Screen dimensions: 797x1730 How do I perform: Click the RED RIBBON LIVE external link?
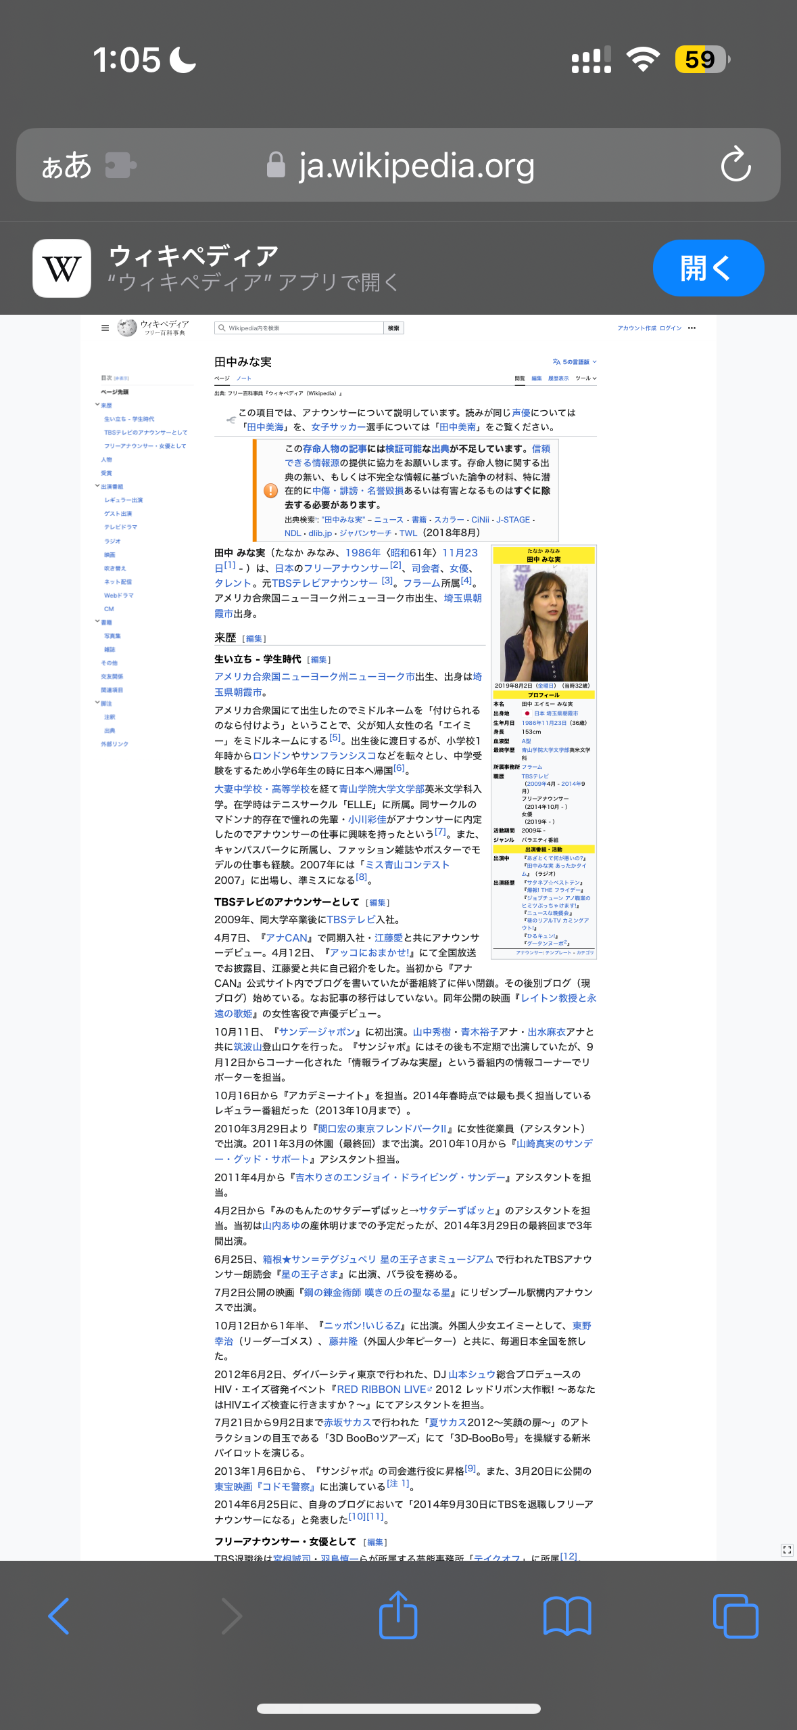click(x=384, y=1390)
